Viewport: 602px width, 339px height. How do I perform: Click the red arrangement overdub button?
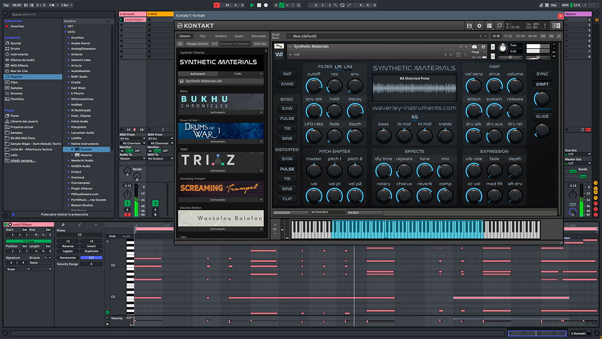click(x=216, y=5)
